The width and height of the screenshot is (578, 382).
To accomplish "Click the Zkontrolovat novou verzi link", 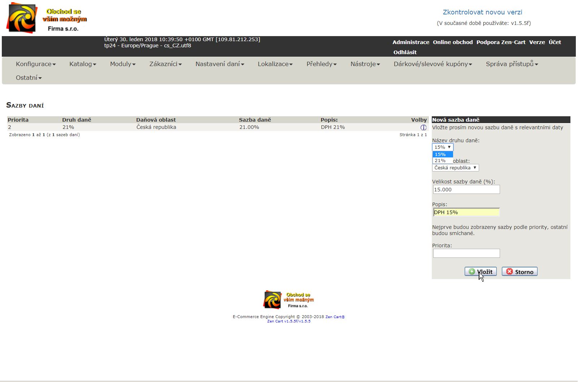I will (x=482, y=12).
